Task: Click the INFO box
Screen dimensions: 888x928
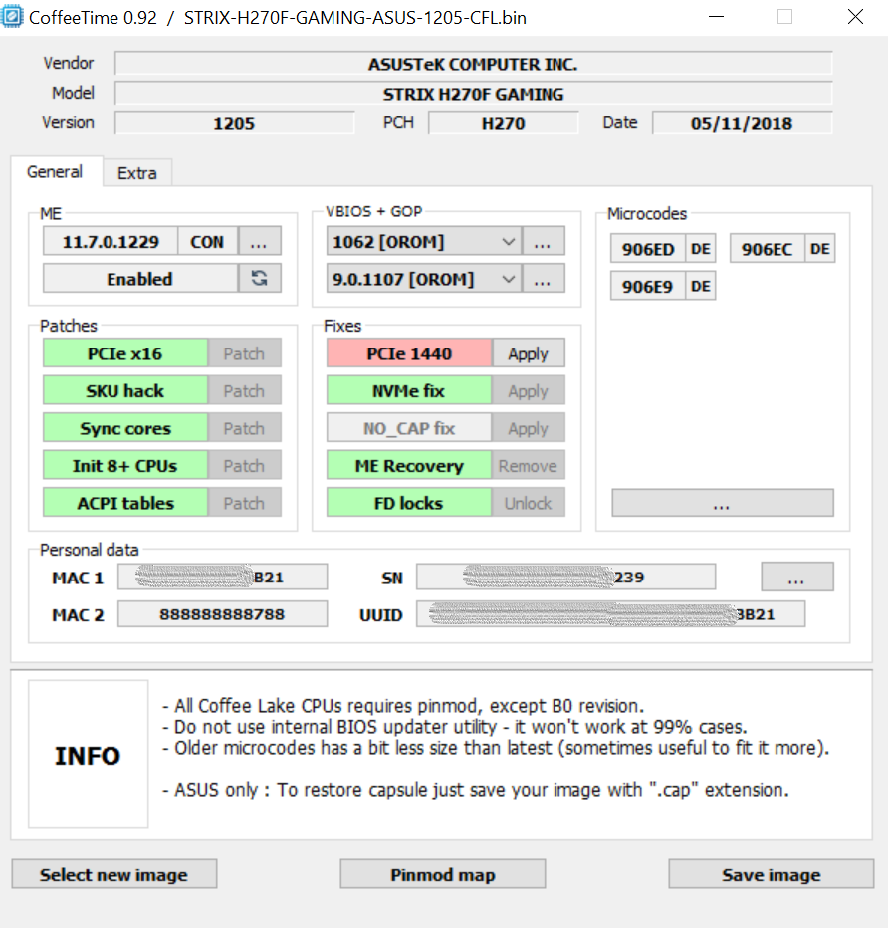Action: coord(89,755)
